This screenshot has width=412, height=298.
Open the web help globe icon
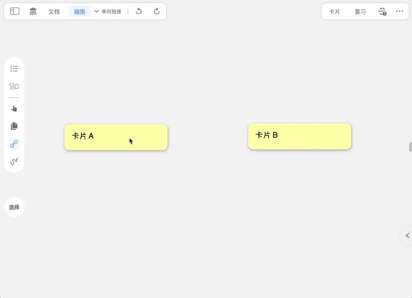point(382,12)
